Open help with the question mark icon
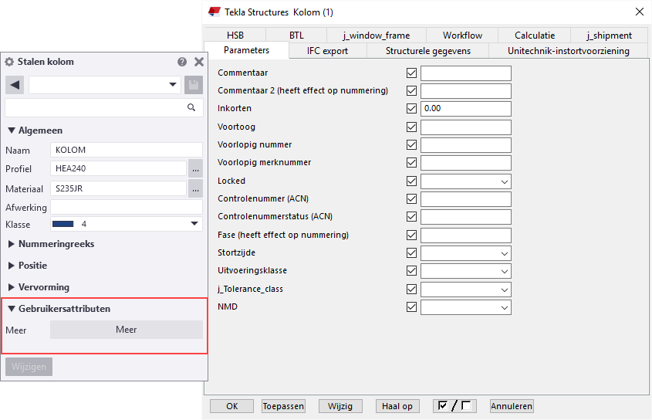This screenshot has width=652, height=420. point(182,62)
